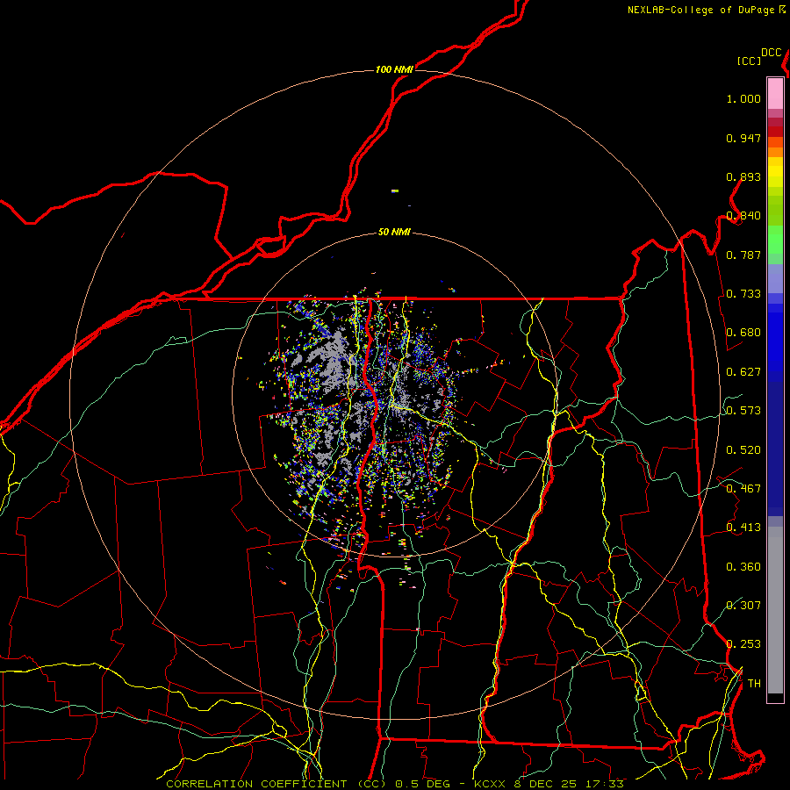
Task: Select the 0.893 scale value
Action: (743, 176)
